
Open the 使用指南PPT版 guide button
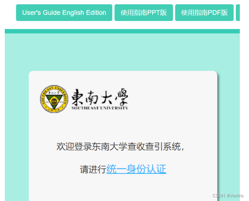pos(144,13)
